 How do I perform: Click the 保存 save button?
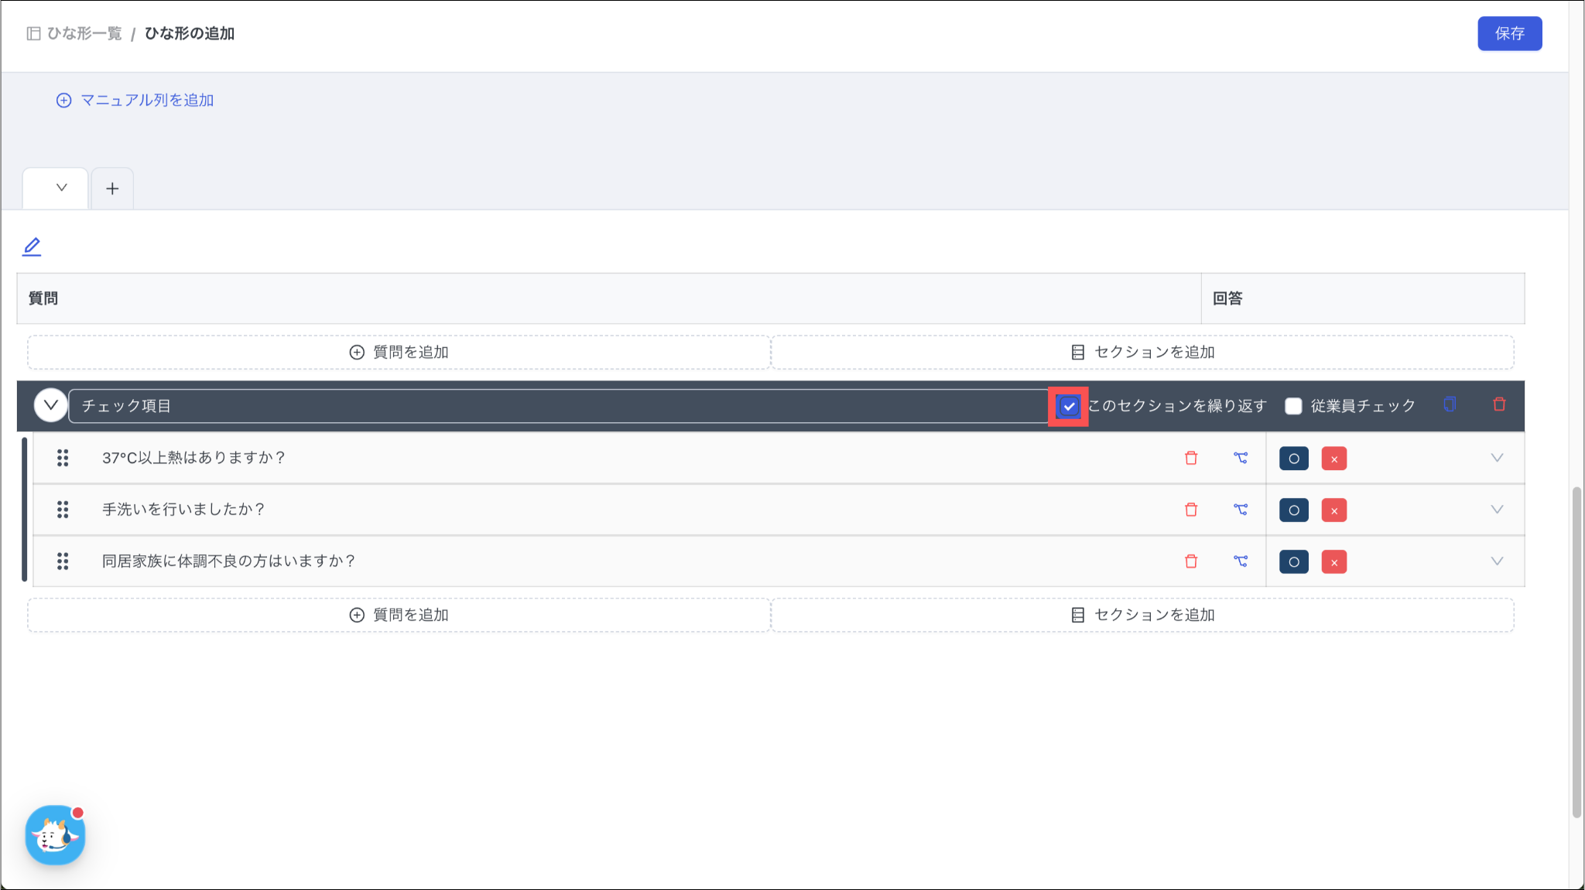coord(1509,33)
